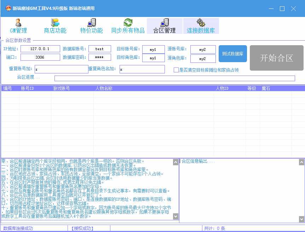Click the 源角色库 field with my2
Screen dimensions: 305x232
point(203,58)
